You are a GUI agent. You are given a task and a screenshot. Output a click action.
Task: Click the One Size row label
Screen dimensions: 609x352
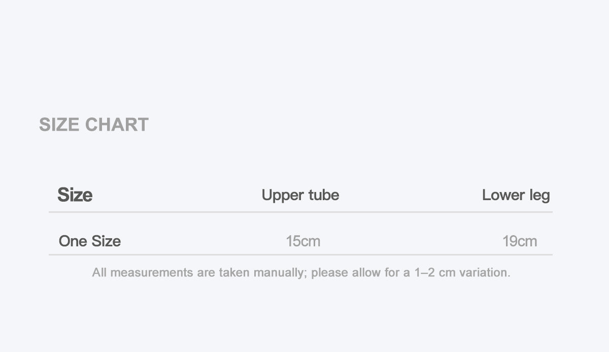90,241
